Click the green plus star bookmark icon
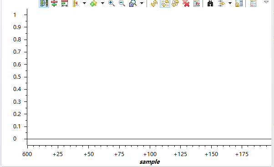274x167 pixels. tap(93, 3)
